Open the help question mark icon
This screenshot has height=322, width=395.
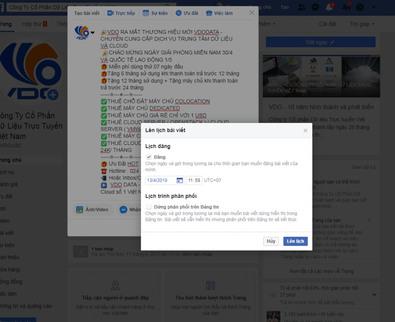tap(360, 7)
